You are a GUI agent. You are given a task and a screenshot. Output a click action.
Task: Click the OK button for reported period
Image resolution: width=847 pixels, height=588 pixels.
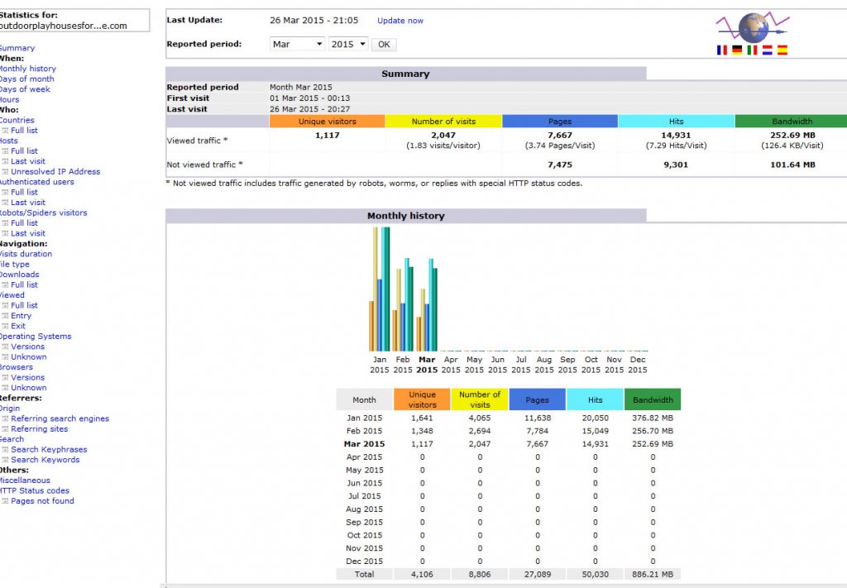(x=384, y=45)
